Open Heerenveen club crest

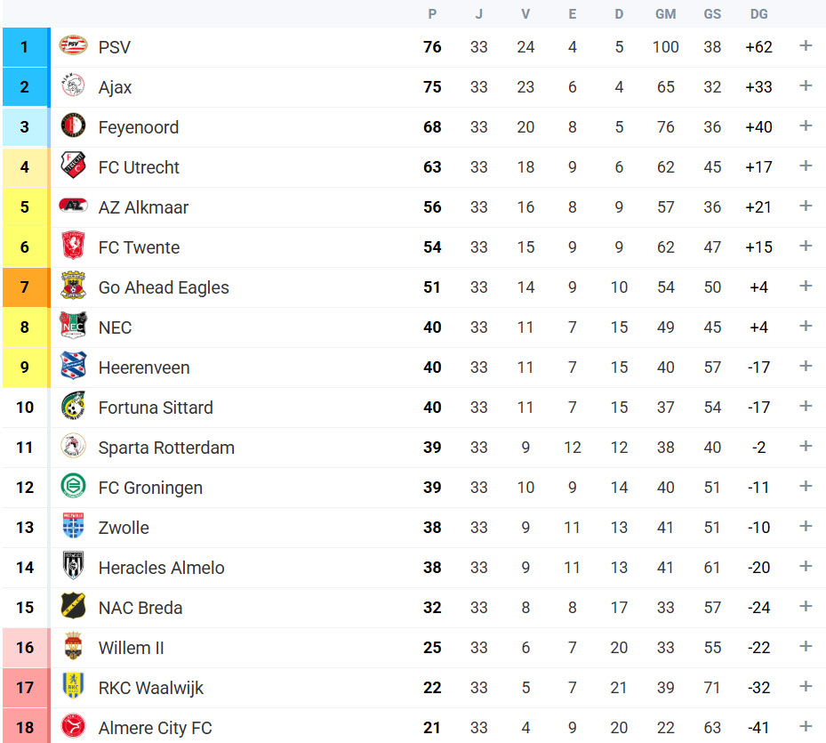pyautogui.click(x=73, y=366)
